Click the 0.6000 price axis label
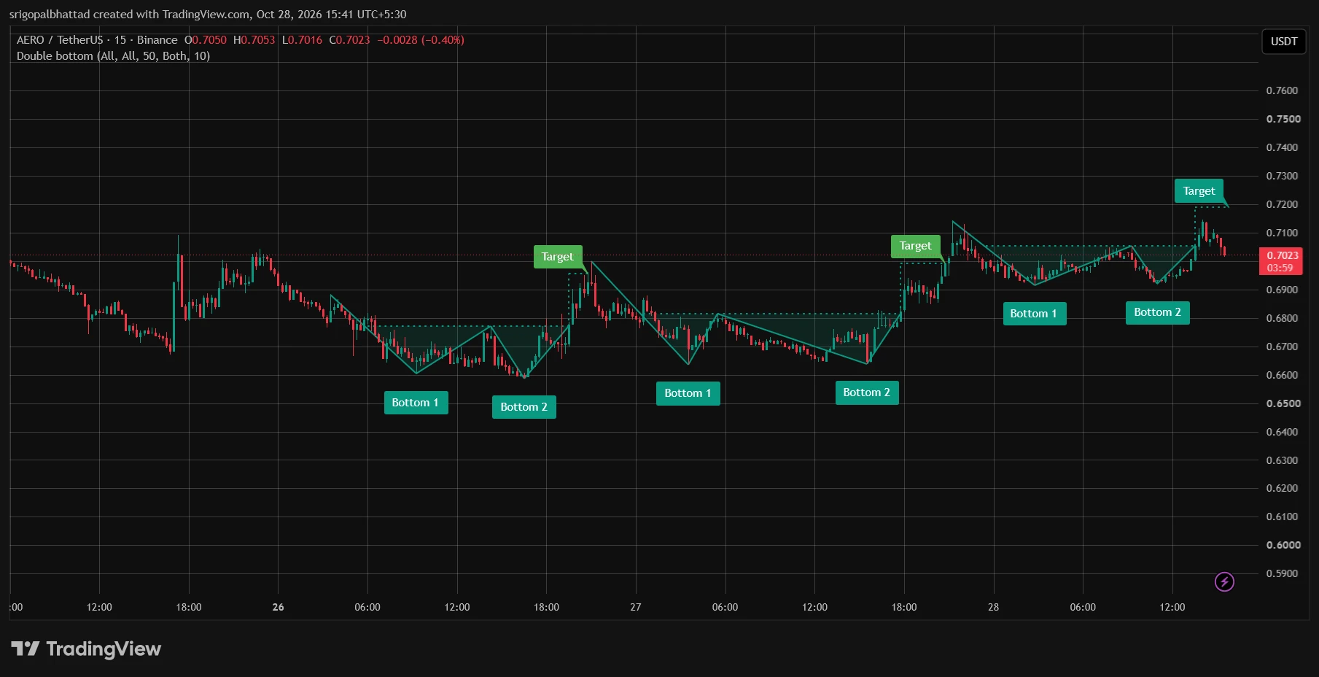Viewport: 1319px width, 677px height. tap(1283, 545)
